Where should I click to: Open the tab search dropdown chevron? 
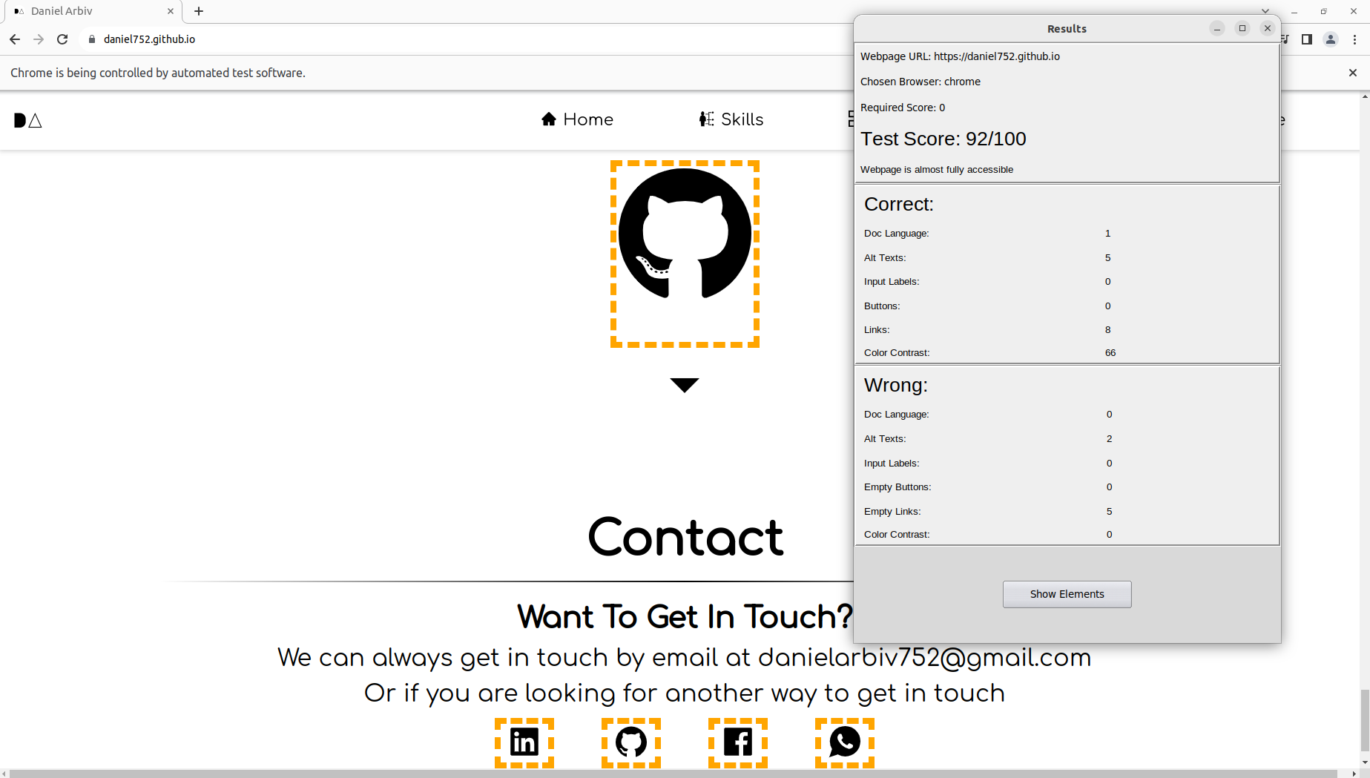pyautogui.click(x=1265, y=10)
